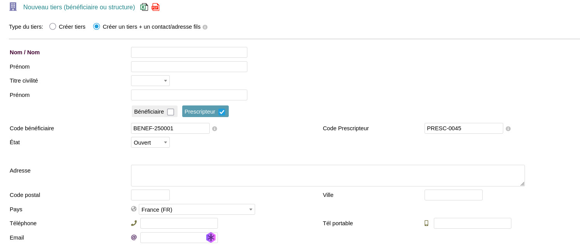
Task: Click the info icon beside Code Prescripteur field
Action: tap(508, 129)
